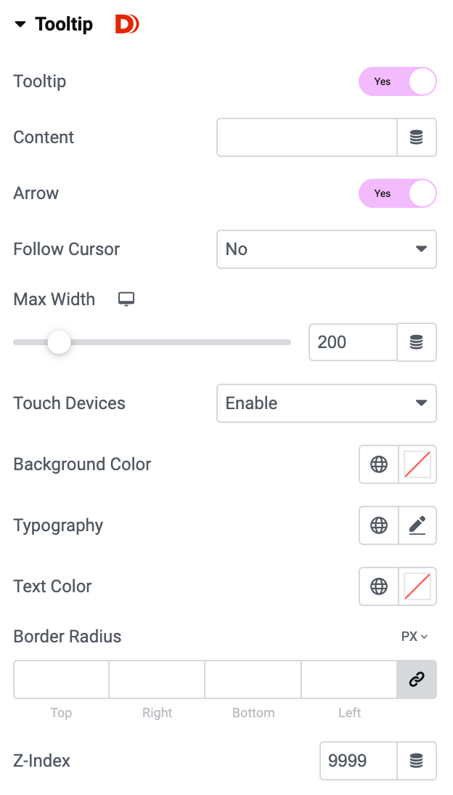Open global fonts for Typography

tap(379, 525)
